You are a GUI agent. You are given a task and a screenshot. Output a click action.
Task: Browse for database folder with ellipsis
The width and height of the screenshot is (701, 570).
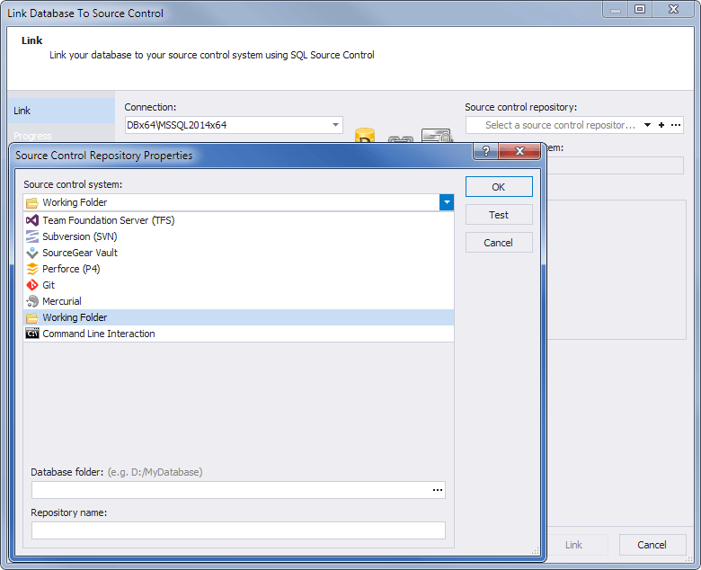[x=438, y=490]
